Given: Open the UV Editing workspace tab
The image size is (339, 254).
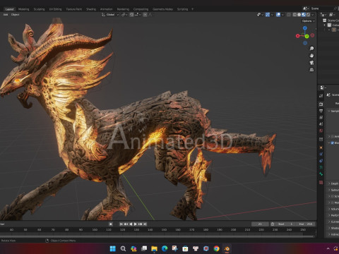Looking at the screenshot, I should [55, 9].
